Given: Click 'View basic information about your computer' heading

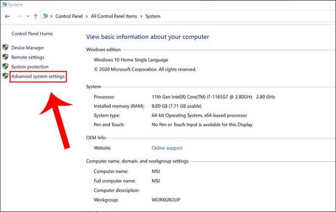Looking at the screenshot, I should point(147,37).
